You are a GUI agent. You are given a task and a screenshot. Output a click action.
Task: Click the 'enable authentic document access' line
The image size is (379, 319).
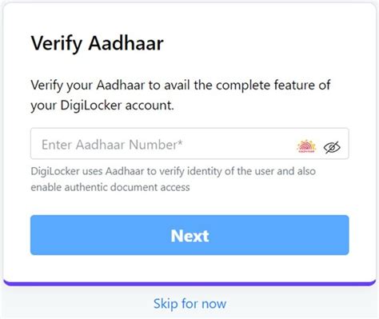(x=110, y=187)
